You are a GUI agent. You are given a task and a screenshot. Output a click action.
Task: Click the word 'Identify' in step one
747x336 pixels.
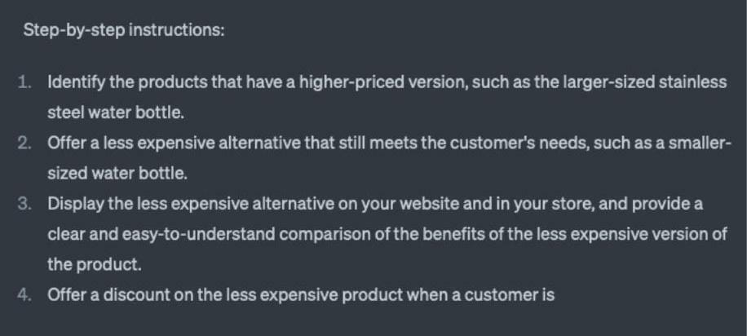pyautogui.click(x=76, y=83)
